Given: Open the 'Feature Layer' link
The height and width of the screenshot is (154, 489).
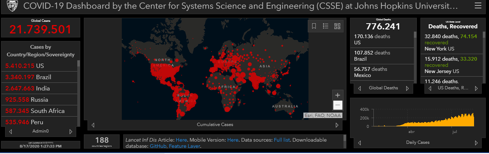Looking at the screenshot, I should (185, 146).
